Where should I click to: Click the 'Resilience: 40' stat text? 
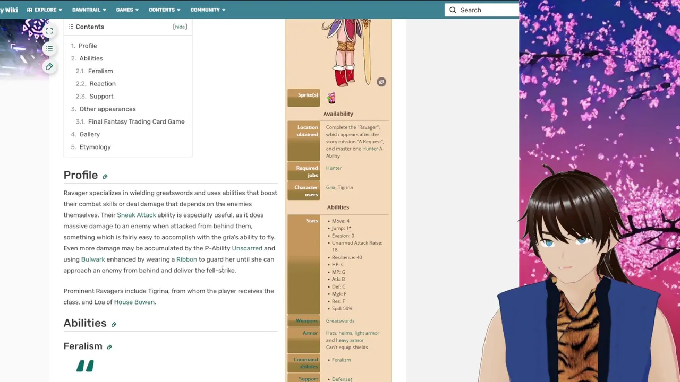pos(347,258)
